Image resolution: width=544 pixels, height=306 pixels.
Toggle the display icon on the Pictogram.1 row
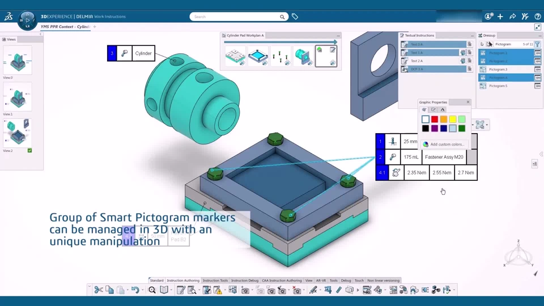point(537,53)
